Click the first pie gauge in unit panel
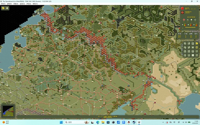Viewport: 200px width, 125px height. coord(185,25)
